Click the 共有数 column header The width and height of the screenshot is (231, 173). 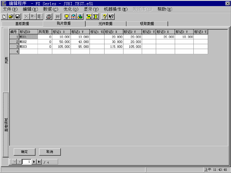coord(45,32)
